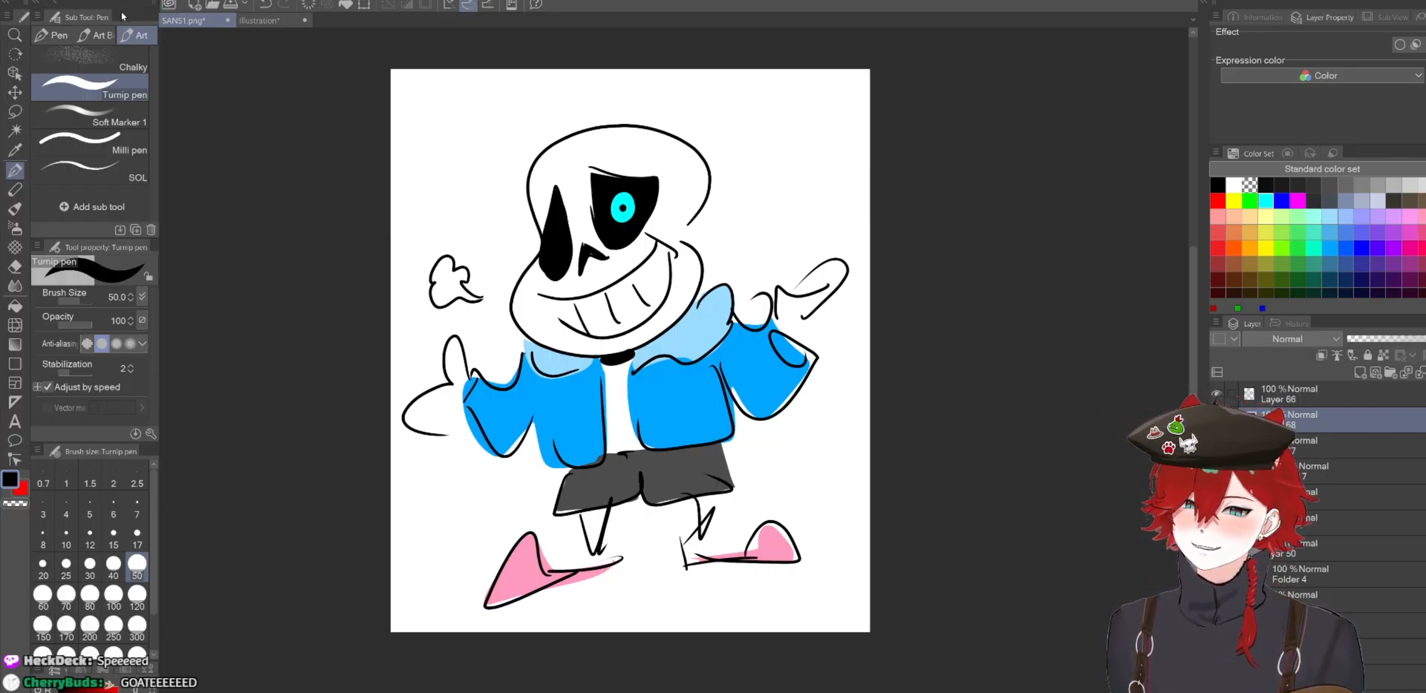Screen dimensions: 1426x693
Task: Click the black main color chip
Action: [x=10, y=479]
